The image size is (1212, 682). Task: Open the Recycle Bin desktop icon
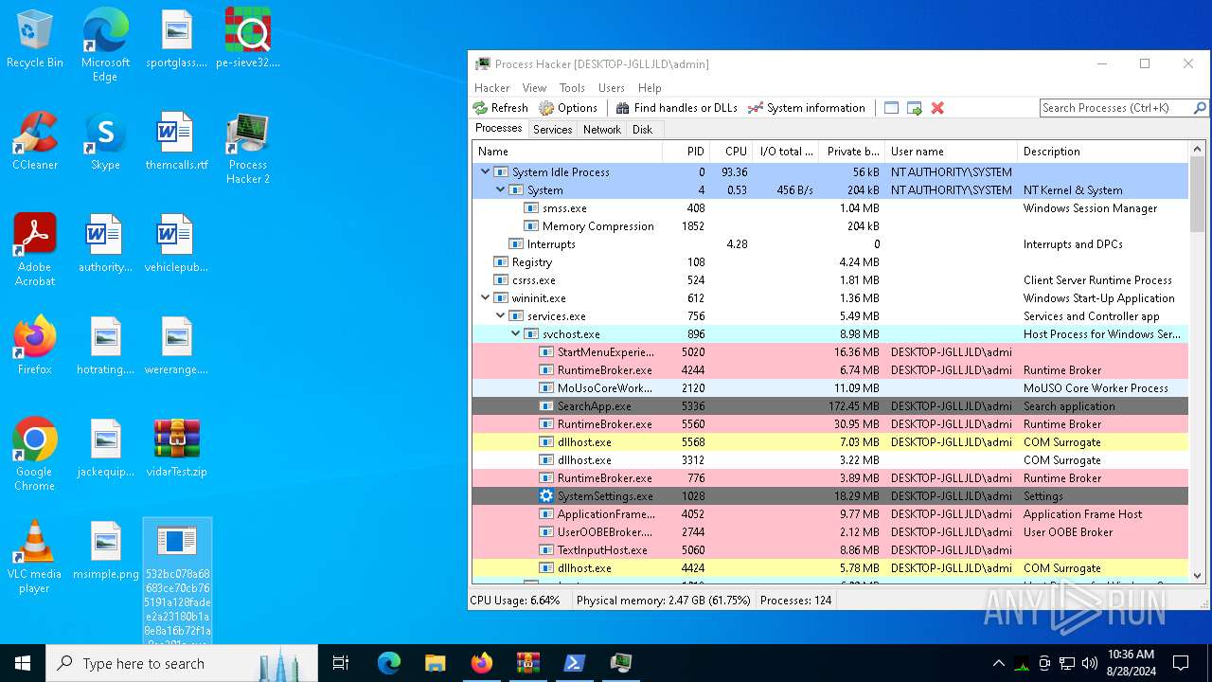(x=35, y=39)
